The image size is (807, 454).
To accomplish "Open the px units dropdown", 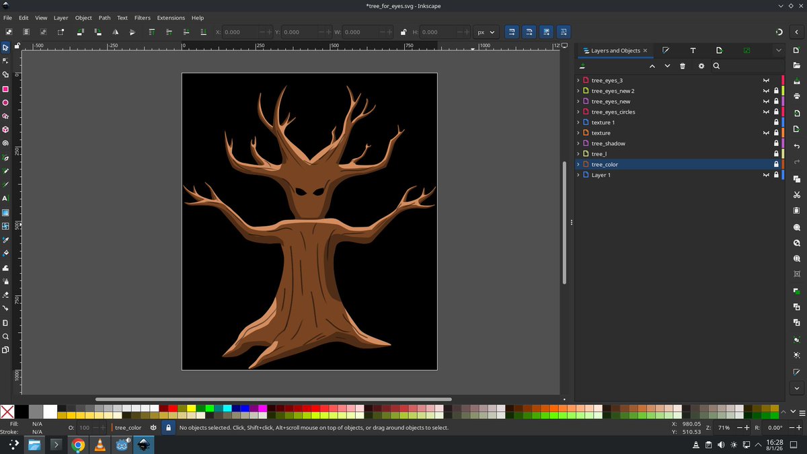I will pos(486,32).
